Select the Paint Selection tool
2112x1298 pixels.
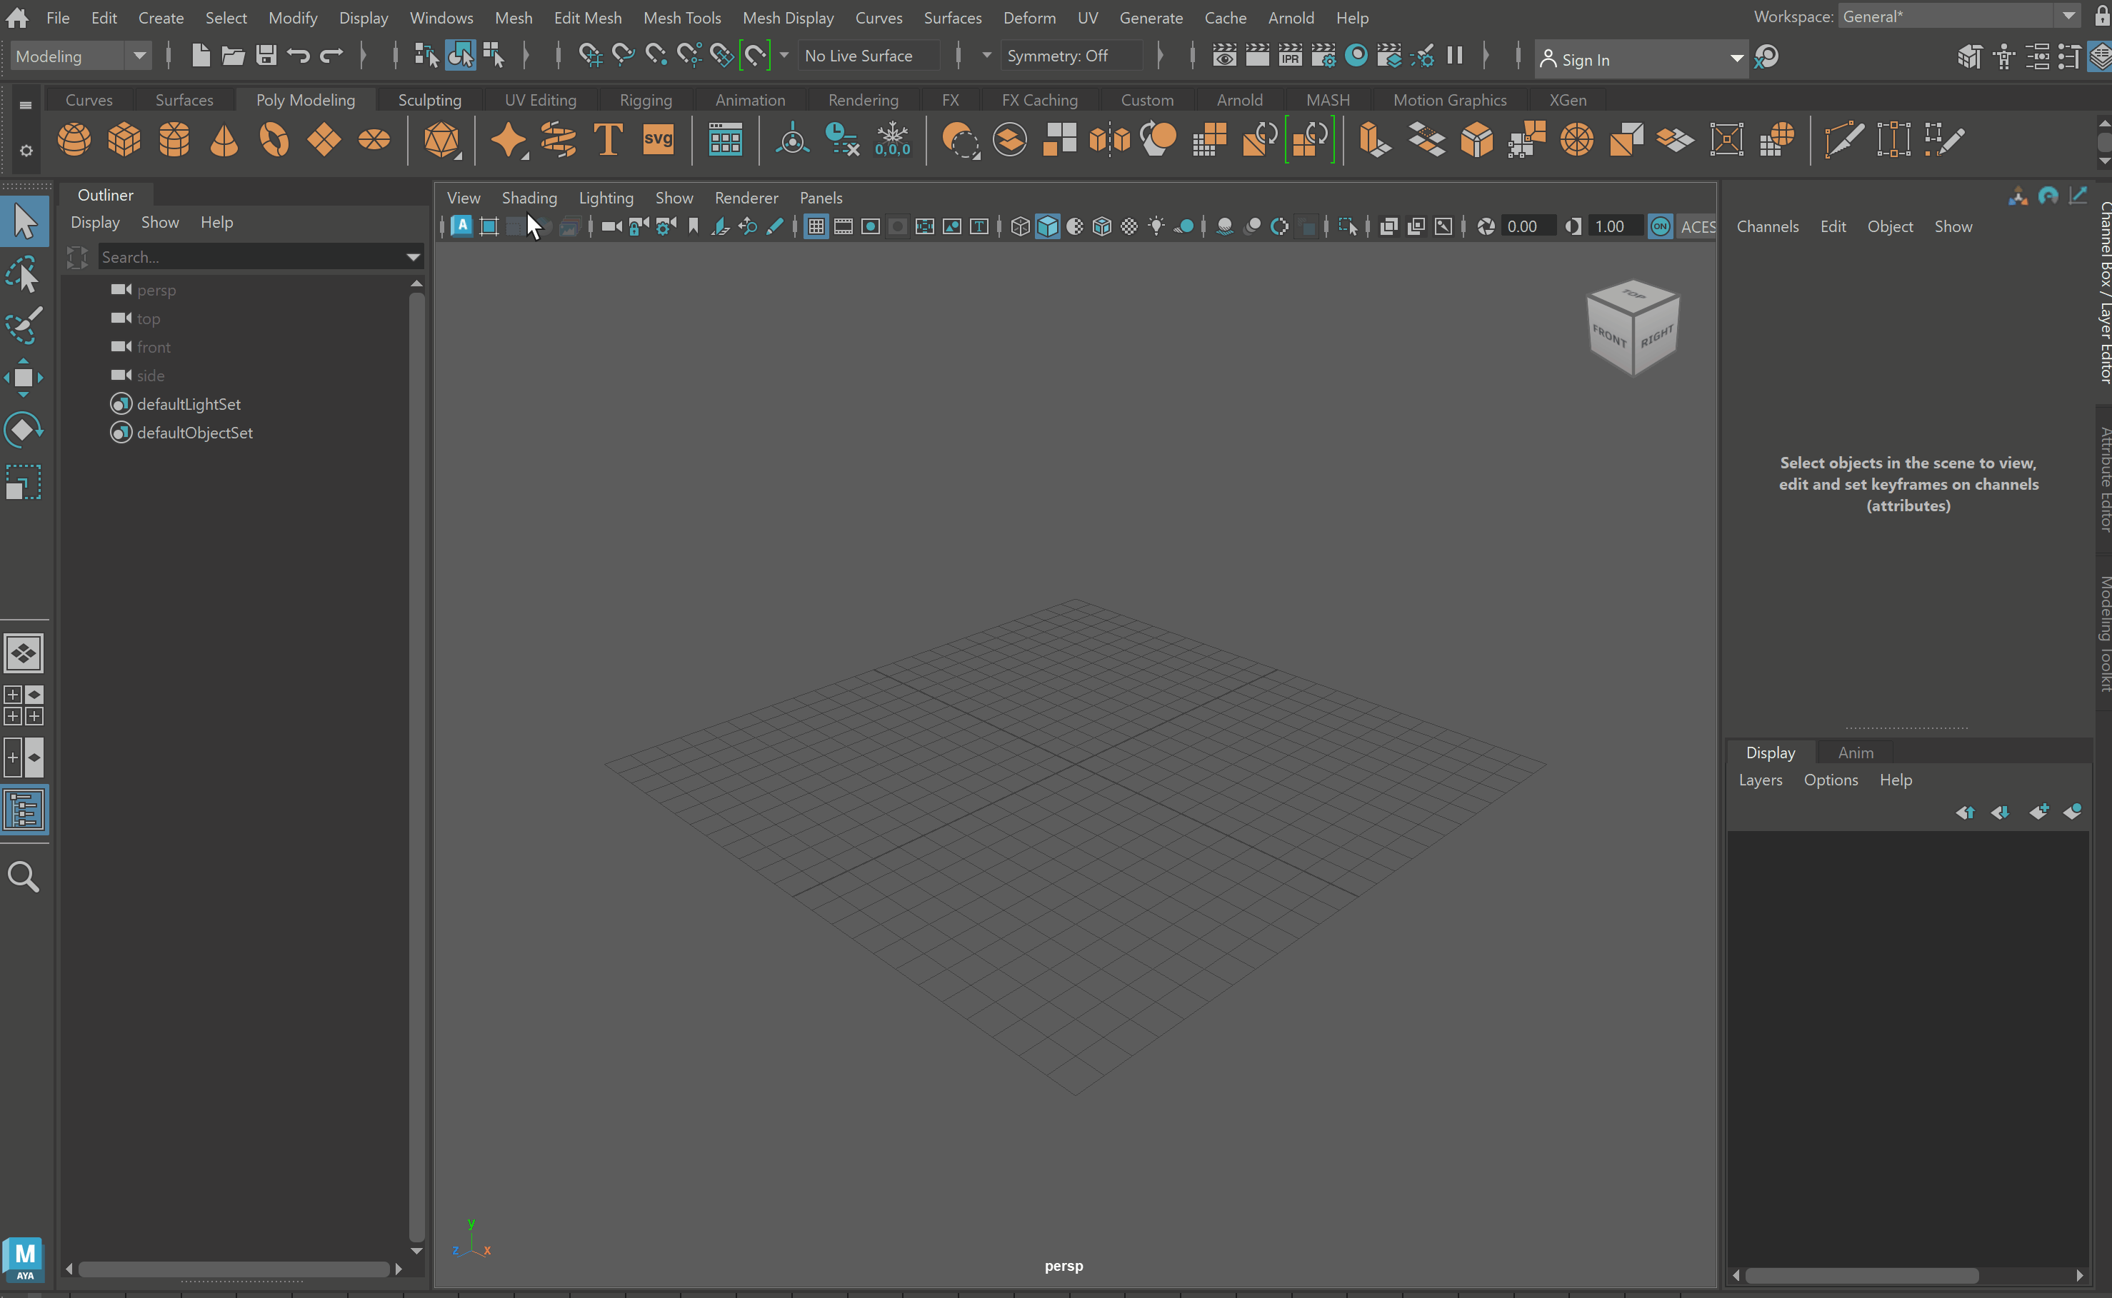(24, 326)
